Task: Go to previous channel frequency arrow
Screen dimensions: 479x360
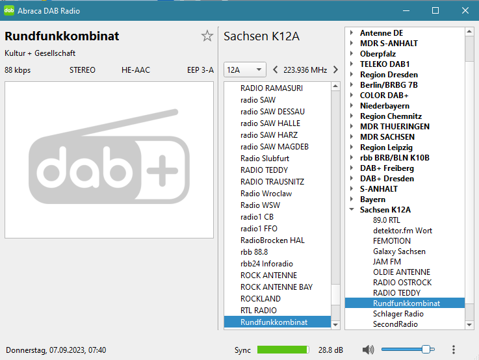Action: click(x=275, y=70)
